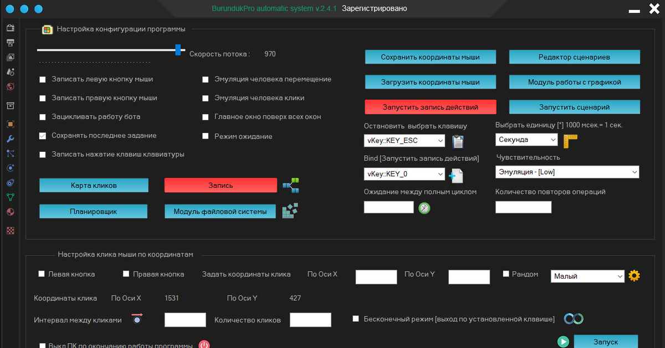Click the green clock icon near cycle wait field
The height and width of the screenshot is (348, 665).
[424, 208]
